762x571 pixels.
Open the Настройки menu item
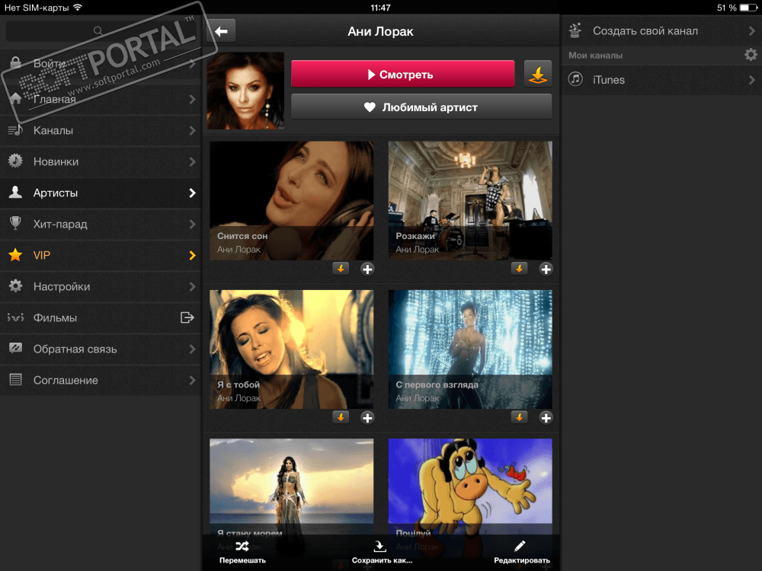pos(101,286)
